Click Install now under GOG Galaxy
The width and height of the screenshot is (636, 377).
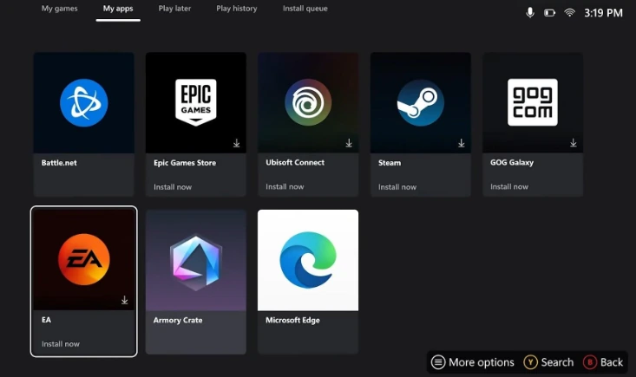click(509, 186)
